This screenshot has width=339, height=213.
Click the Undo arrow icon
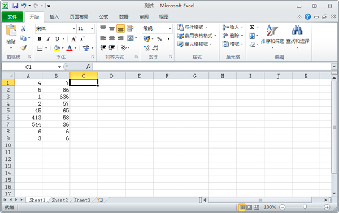pos(24,6)
